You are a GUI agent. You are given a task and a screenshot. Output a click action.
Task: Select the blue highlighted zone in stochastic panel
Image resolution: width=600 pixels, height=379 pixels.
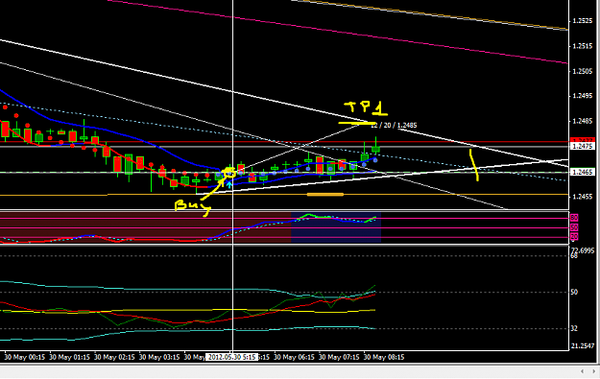pos(336,227)
